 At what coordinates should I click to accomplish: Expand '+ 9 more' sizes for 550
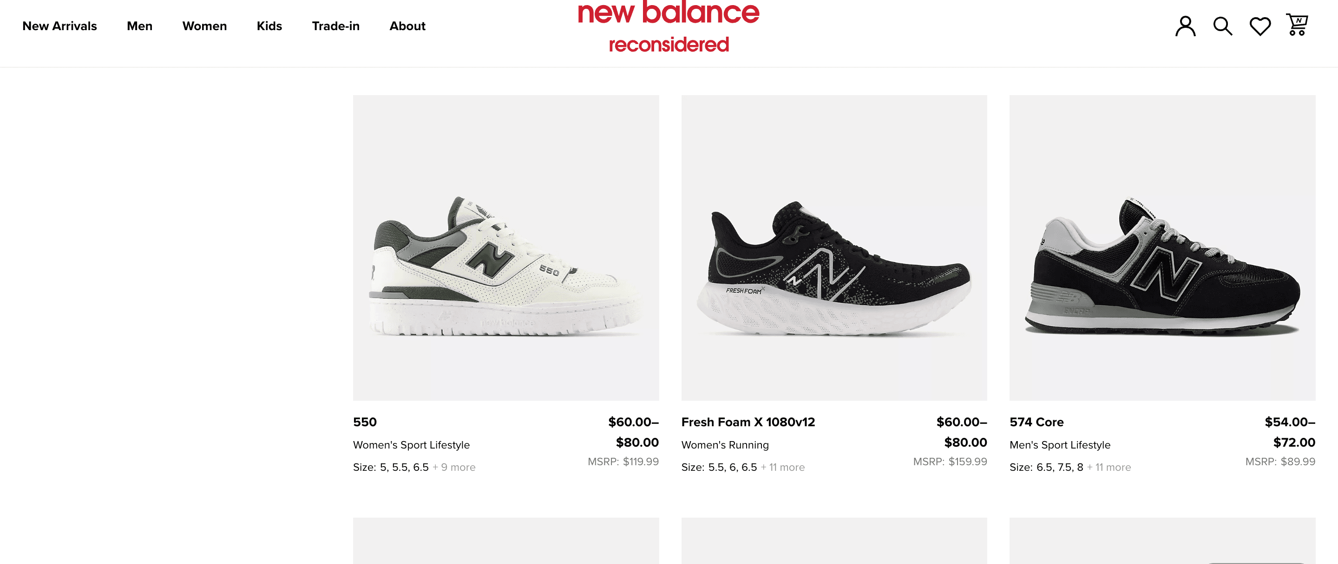454,467
